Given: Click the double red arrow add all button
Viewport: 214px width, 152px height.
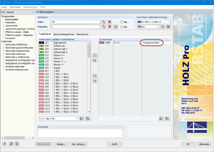Looking at the screenshot, I should [x=95, y=60].
